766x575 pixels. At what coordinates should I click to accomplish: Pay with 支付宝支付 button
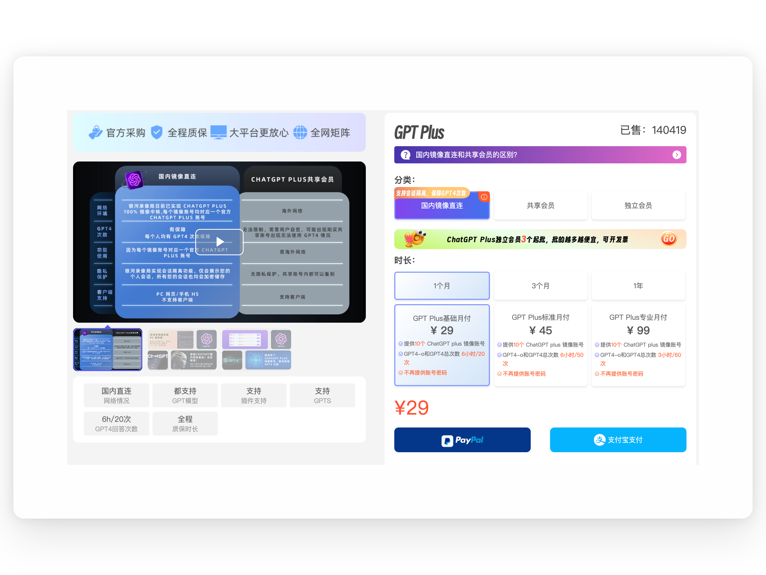(618, 440)
